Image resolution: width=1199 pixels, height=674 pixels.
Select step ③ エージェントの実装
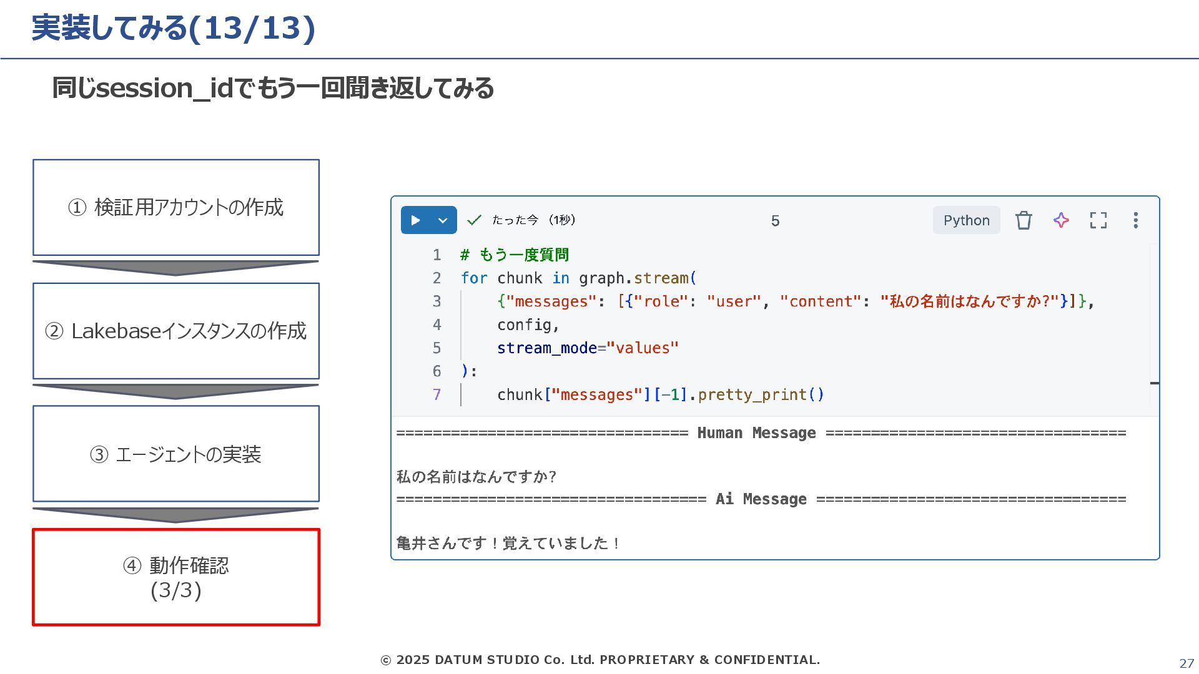176,454
